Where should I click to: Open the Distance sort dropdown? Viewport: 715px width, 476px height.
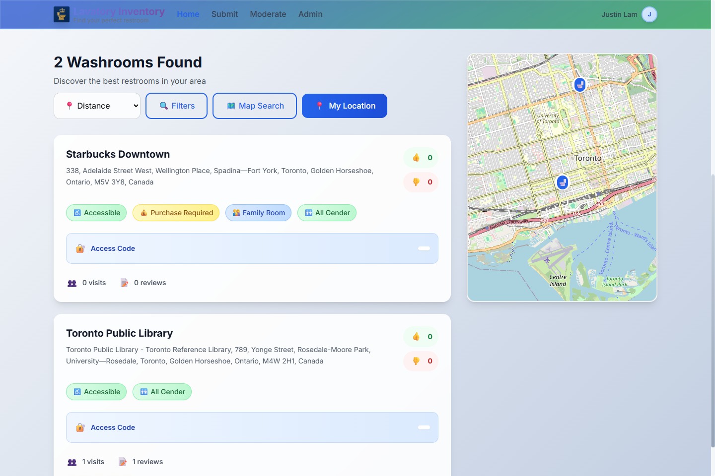pos(97,106)
